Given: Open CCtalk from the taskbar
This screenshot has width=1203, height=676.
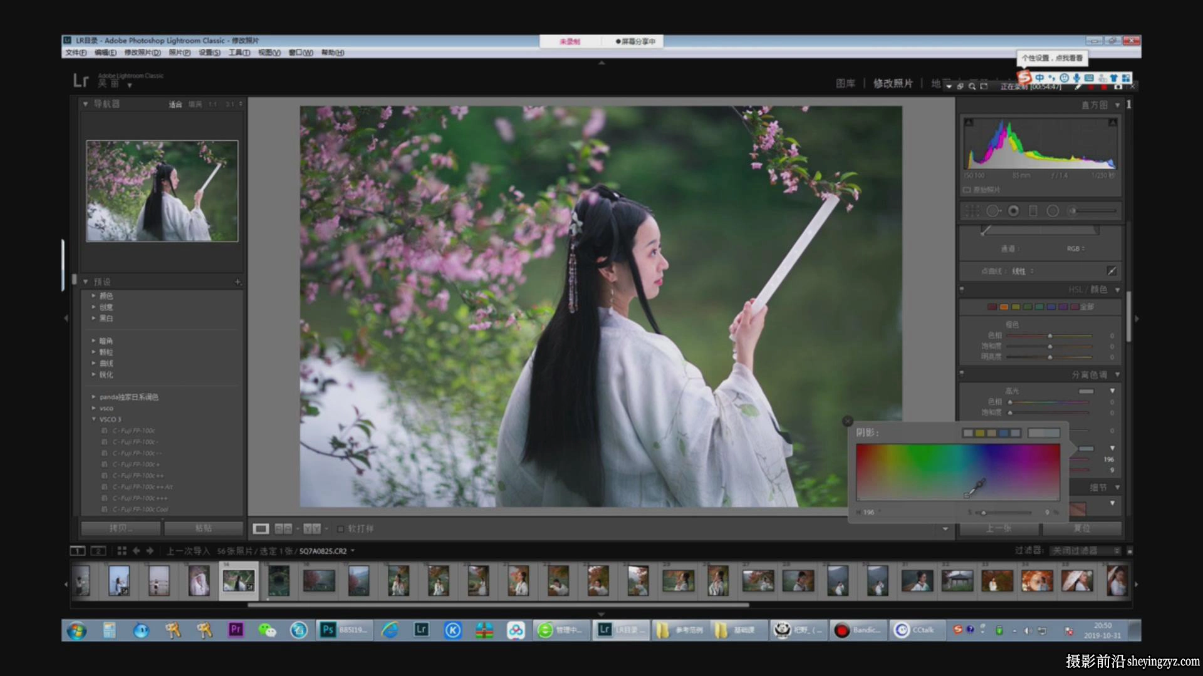Looking at the screenshot, I should pos(917,630).
